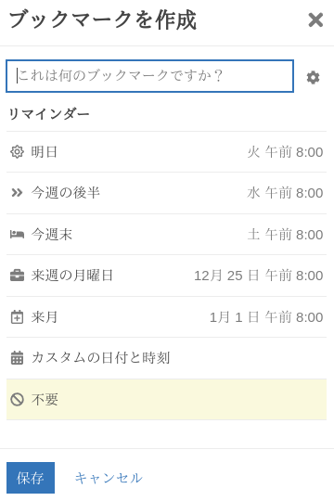Open bookmark options gear beside the name field
334x501 pixels.
pos(313,78)
